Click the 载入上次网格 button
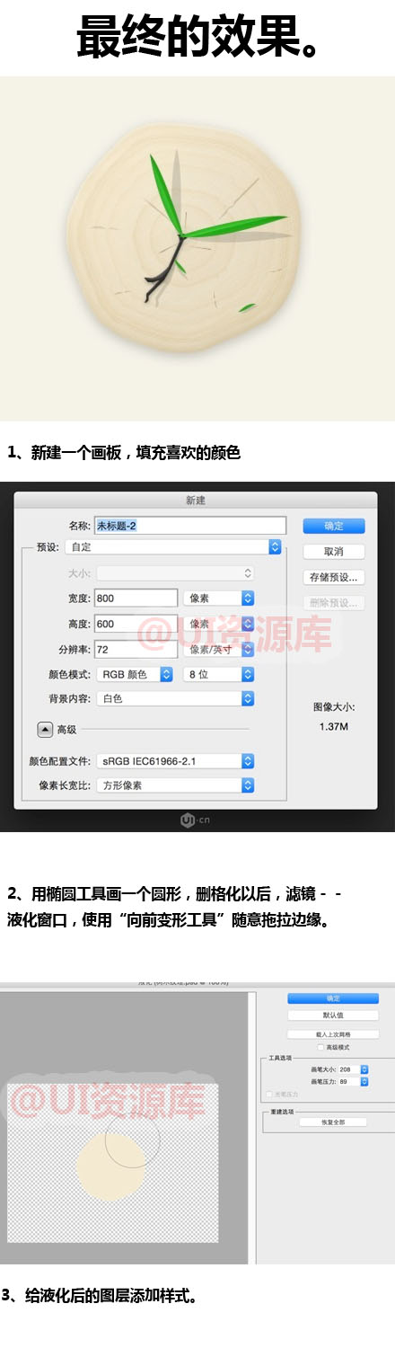The height and width of the screenshot is (1348, 395). click(x=333, y=1034)
